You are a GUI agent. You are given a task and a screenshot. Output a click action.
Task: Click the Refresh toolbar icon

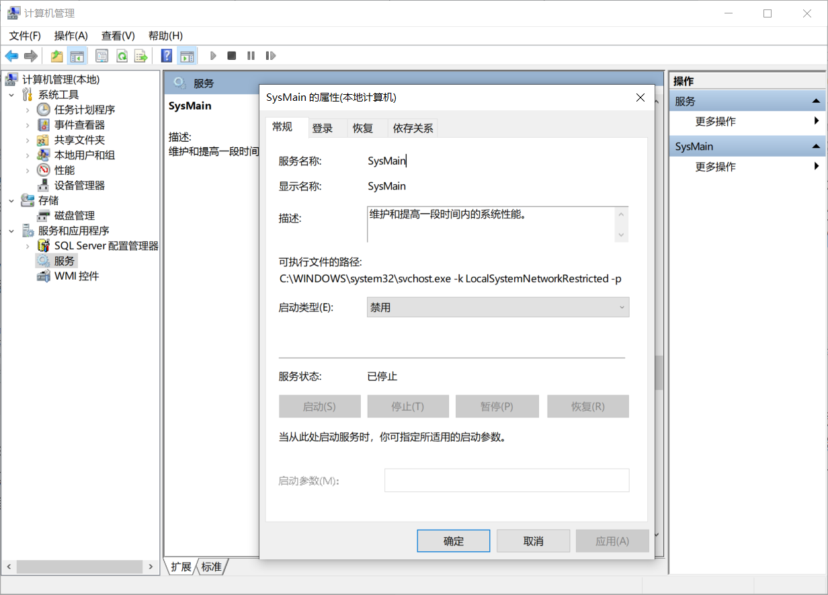coord(122,56)
